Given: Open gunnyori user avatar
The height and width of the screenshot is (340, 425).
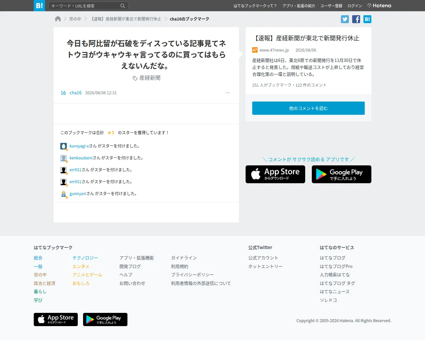Looking at the screenshot, I should [x=64, y=194].
